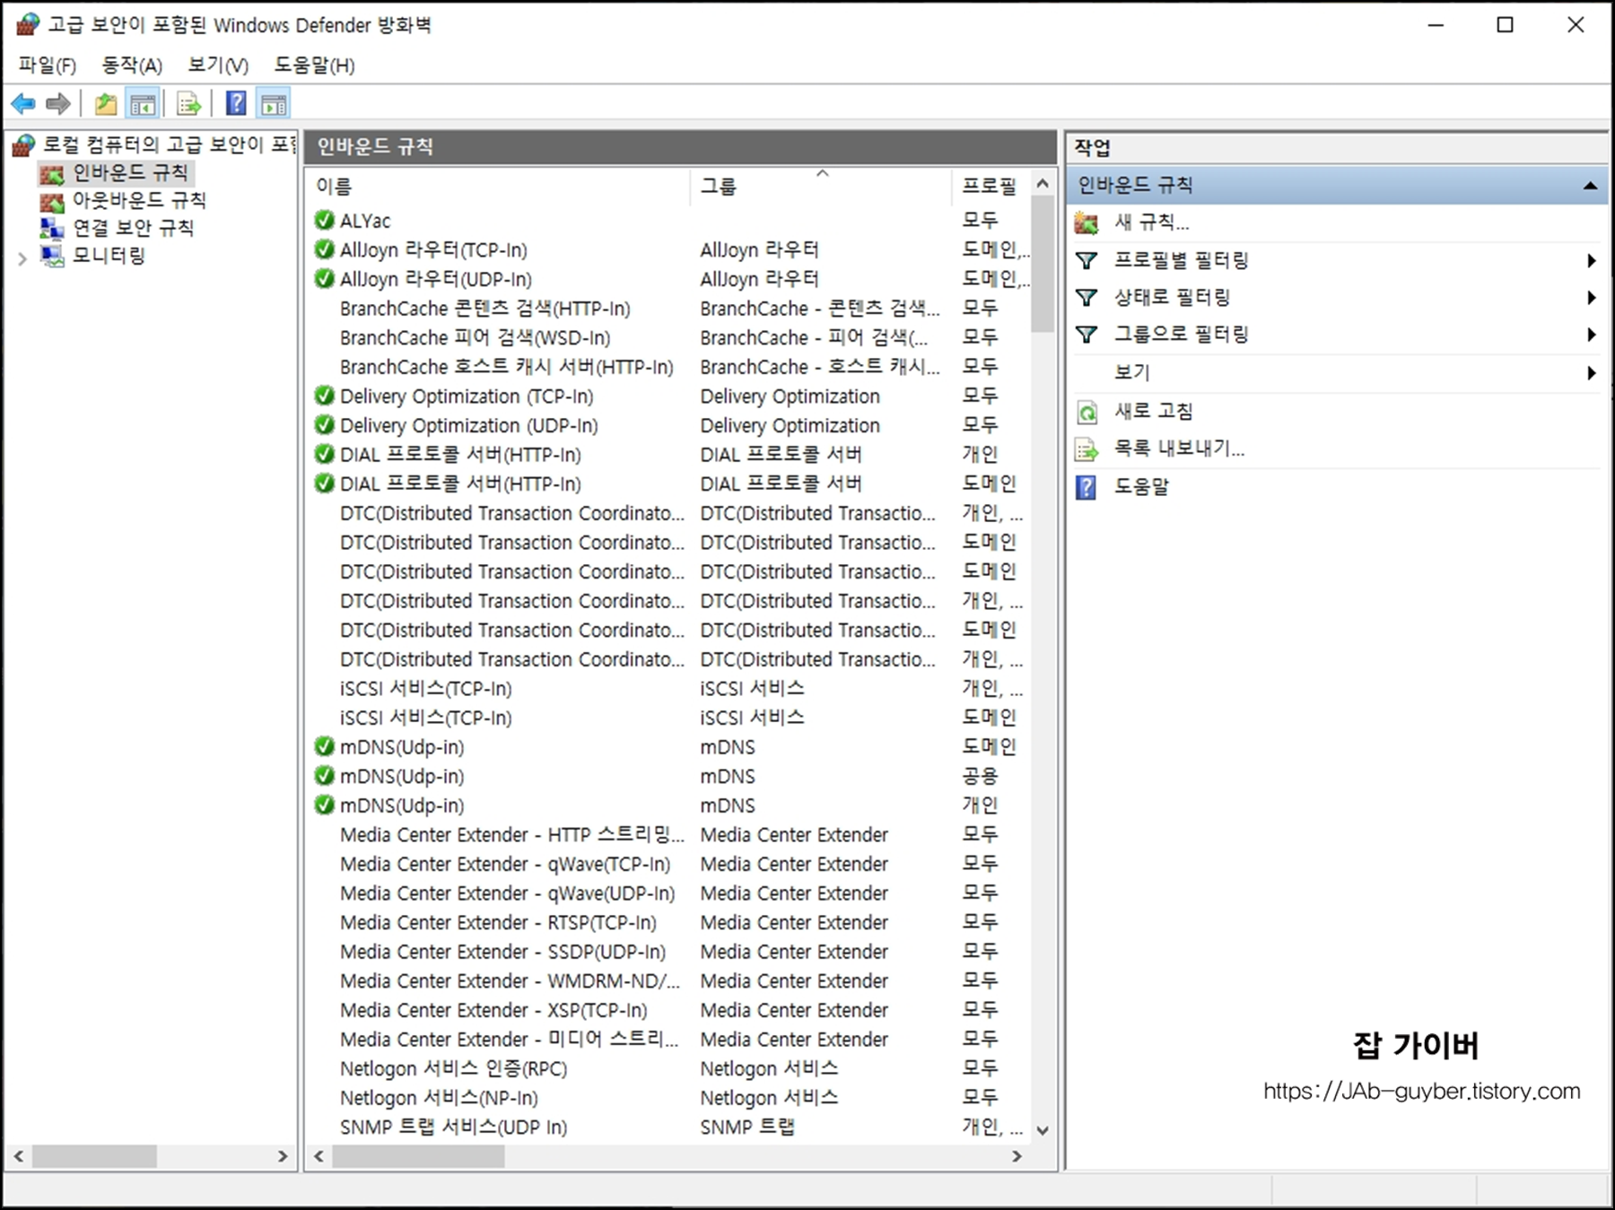This screenshot has height=1210, width=1615.
Task: Click the help icon beside 도움말 action
Action: pos(1086,487)
